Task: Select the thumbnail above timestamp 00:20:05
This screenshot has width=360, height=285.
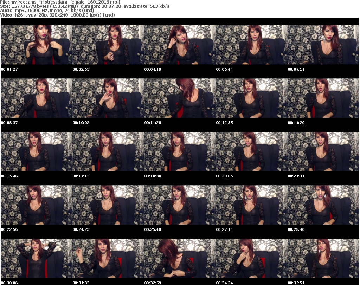Action: click(252, 152)
